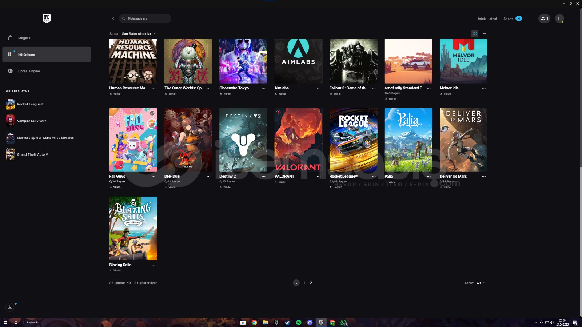
Task: Open the Tablo 48 page size dropdown
Action: coord(481,283)
